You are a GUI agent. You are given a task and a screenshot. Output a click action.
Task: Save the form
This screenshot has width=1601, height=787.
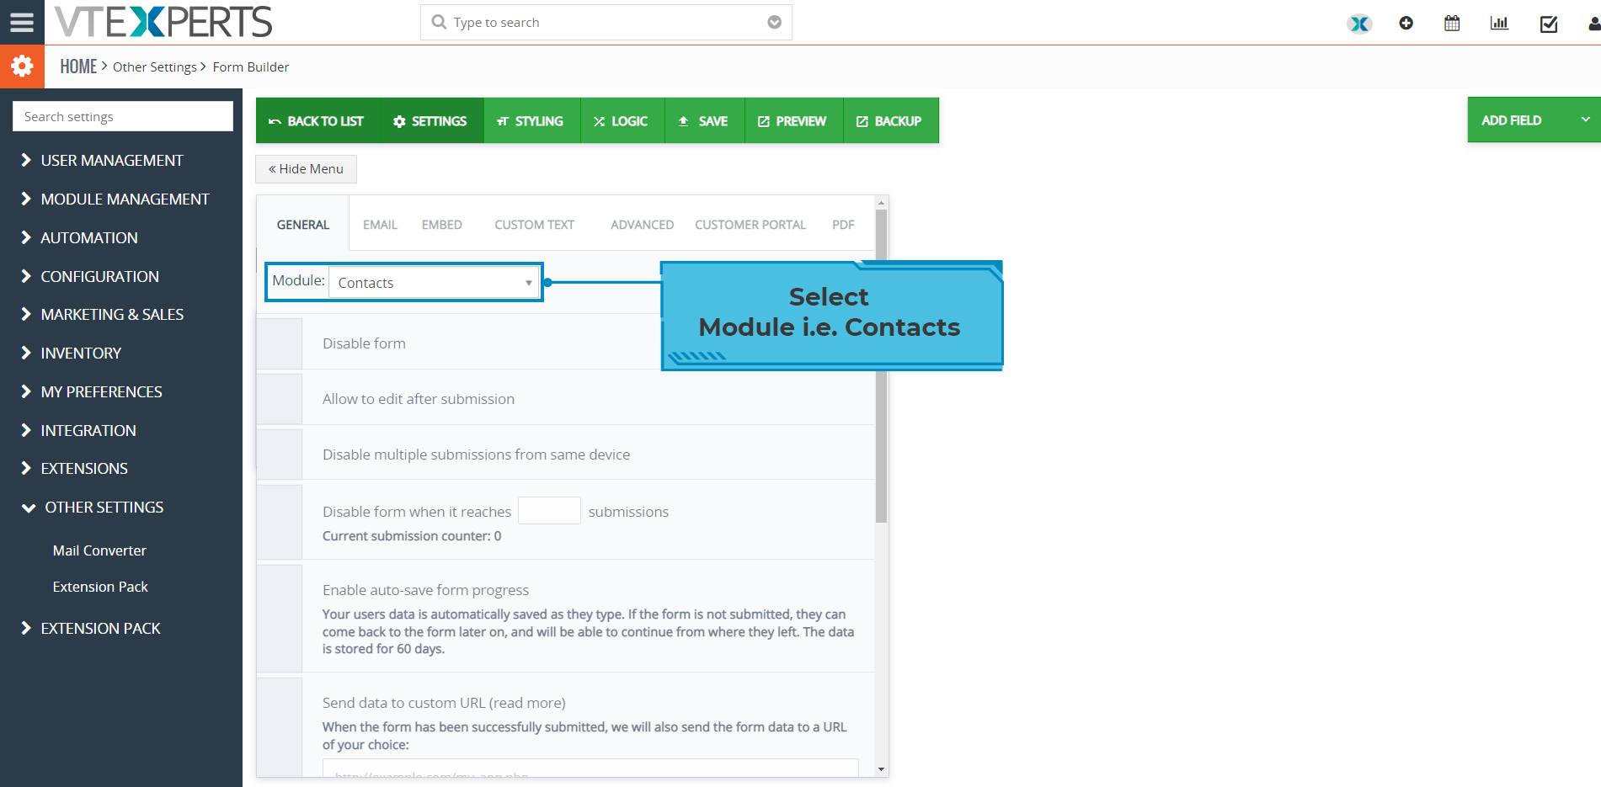704,120
